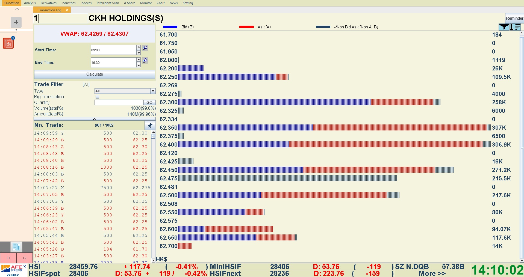The width and height of the screenshot is (524, 277).
Task: Click the Quantity input field
Action: (119, 102)
